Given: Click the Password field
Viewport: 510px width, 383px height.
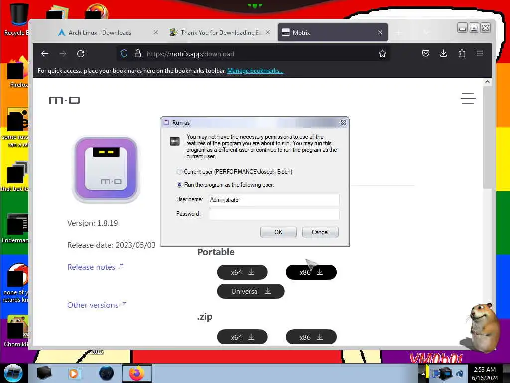Looking at the screenshot, I should point(274,214).
